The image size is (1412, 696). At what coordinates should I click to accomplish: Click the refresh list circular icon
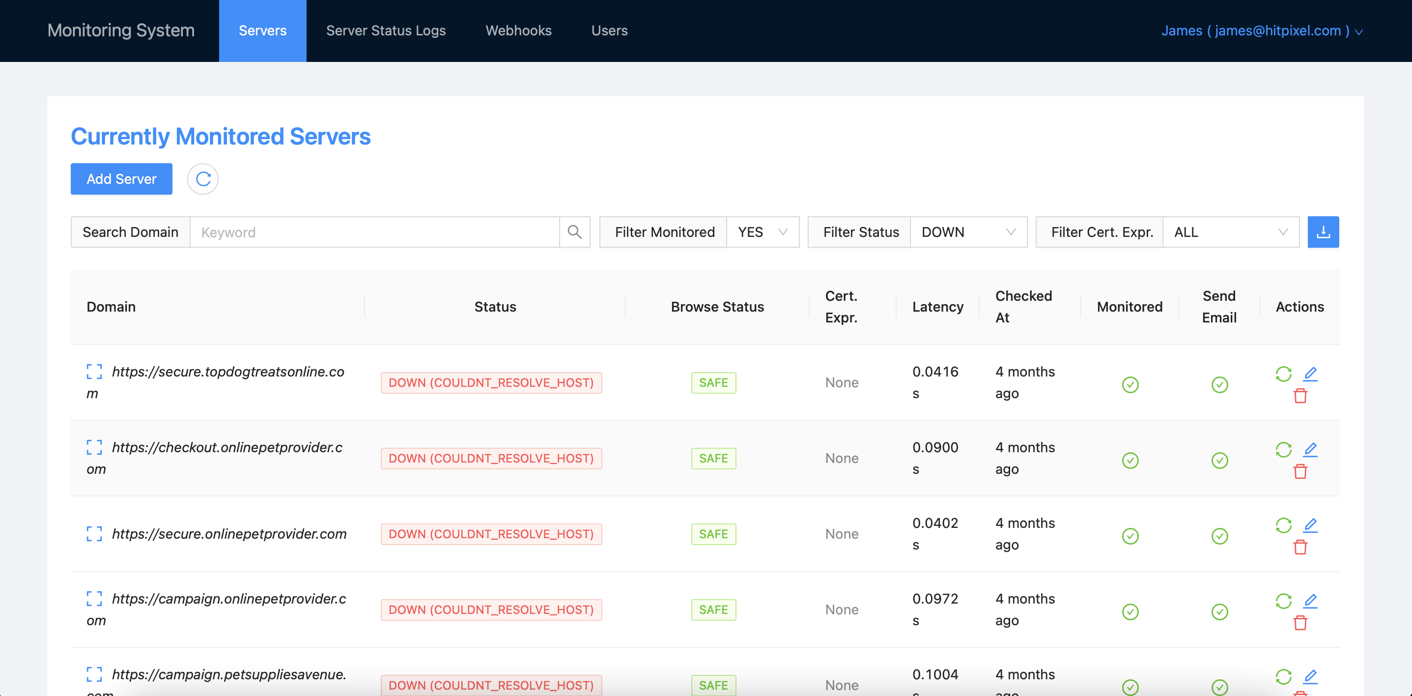[x=203, y=179]
